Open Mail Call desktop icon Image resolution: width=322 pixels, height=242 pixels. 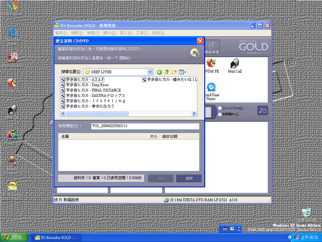pos(12,111)
